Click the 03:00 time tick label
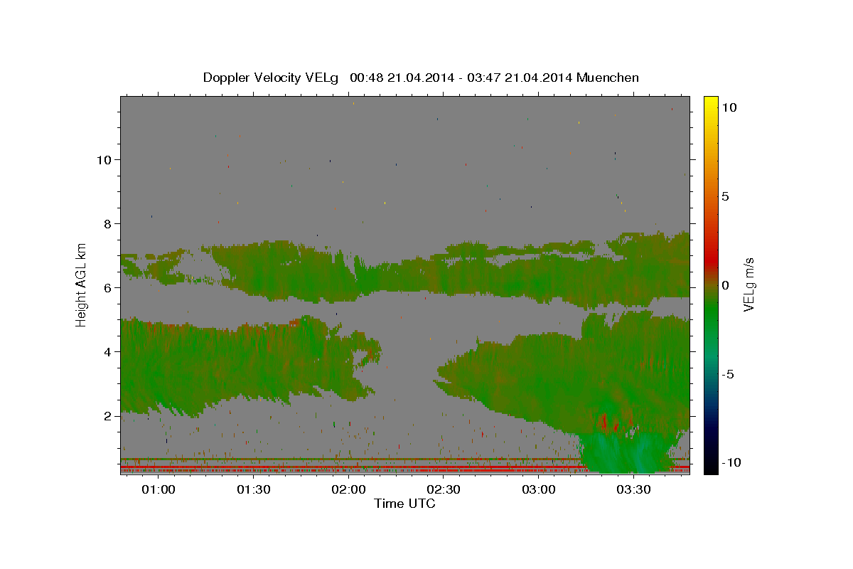 538,490
